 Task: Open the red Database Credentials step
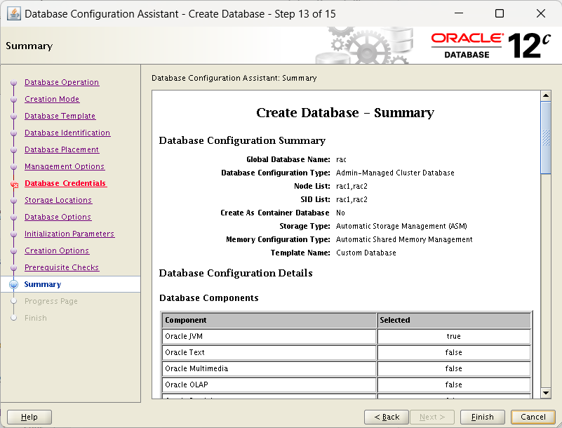pos(65,183)
